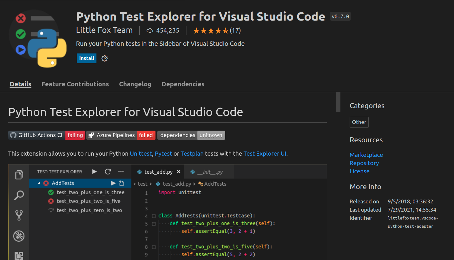Install the Python Test Explorer extension
Viewport: 454px width, 260px height.
coord(87,58)
